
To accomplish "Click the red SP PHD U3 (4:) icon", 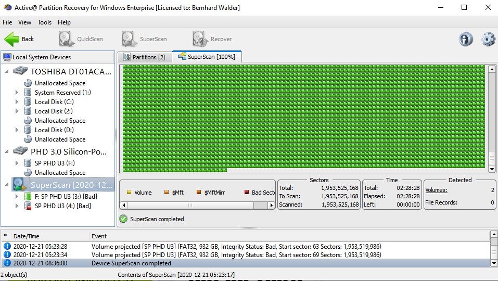I will [28, 206].
